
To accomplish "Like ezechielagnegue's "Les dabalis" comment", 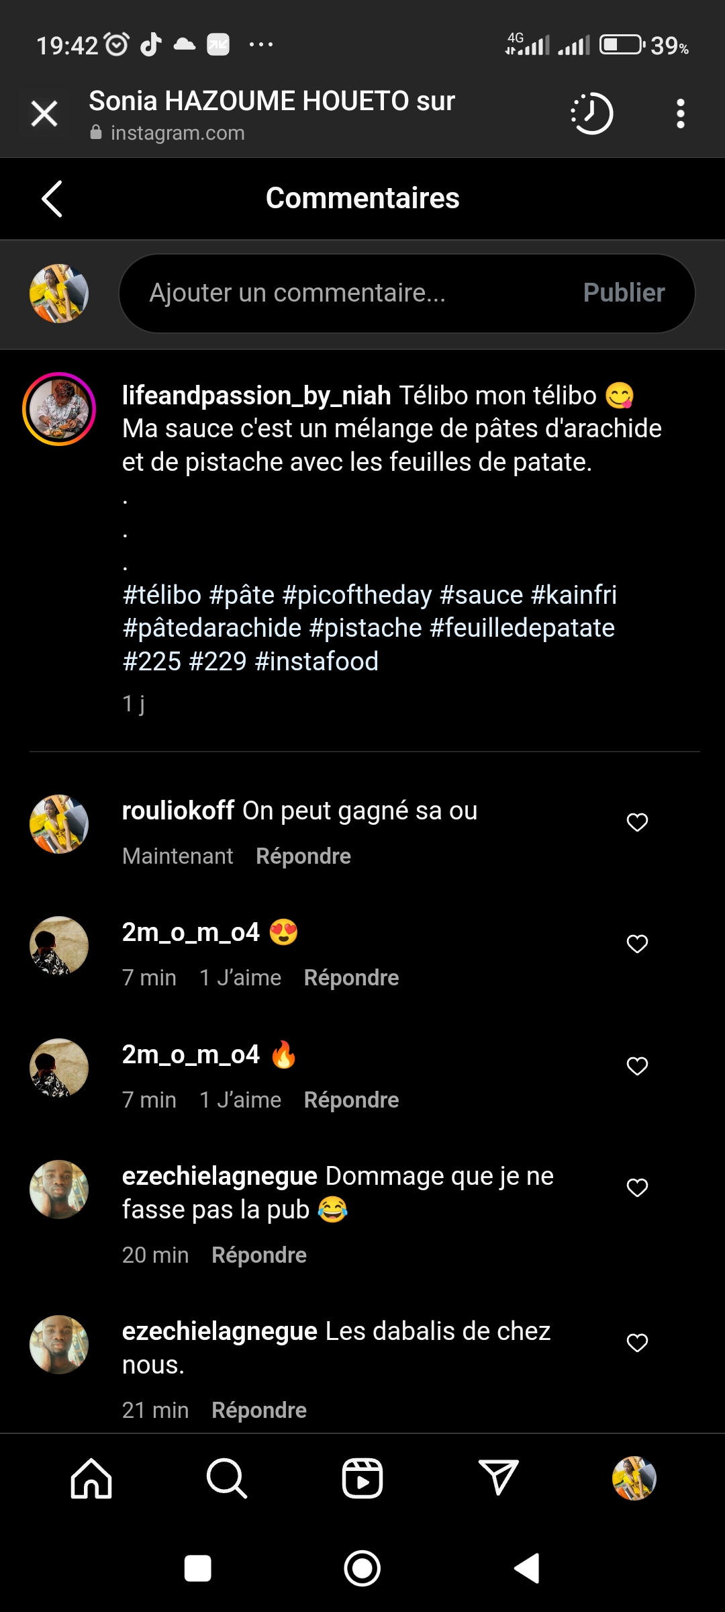I will (x=637, y=1343).
